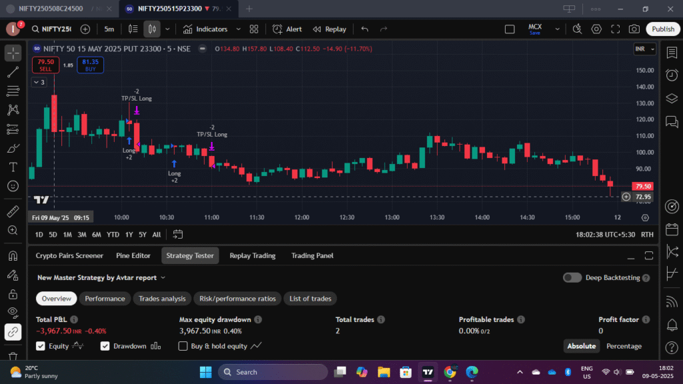Image resolution: width=683 pixels, height=384 pixels.
Task: Toggle magnet mode for drawings
Action: click(13, 255)
